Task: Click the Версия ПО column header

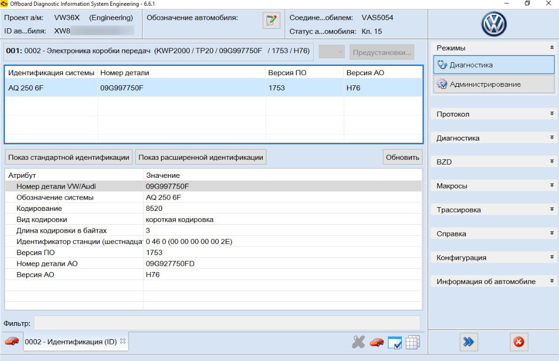Action: (x=304, y=73)
